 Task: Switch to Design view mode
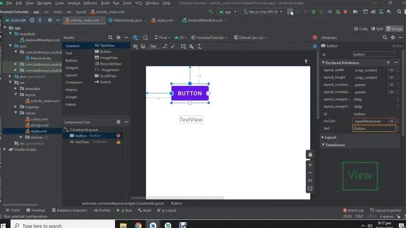pos(395,28)
